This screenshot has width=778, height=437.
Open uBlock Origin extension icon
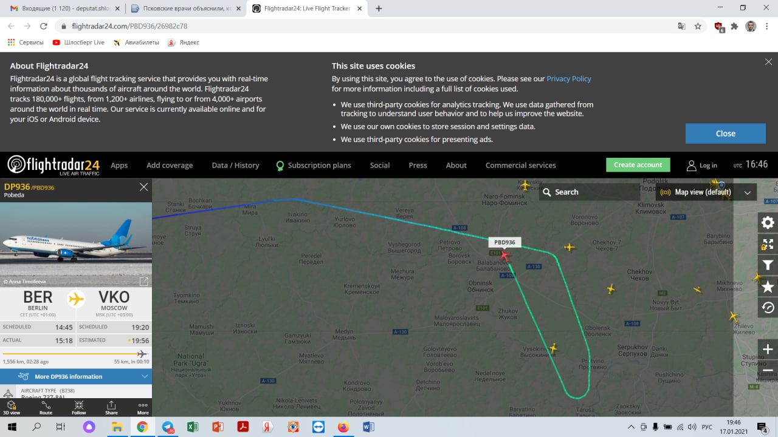(x=719, y=26)
